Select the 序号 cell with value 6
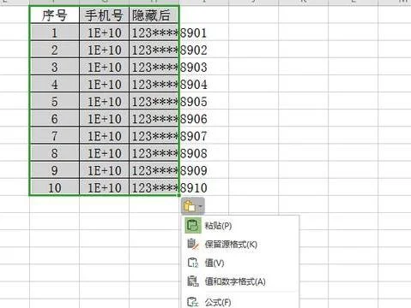 [x=54, y=119]
